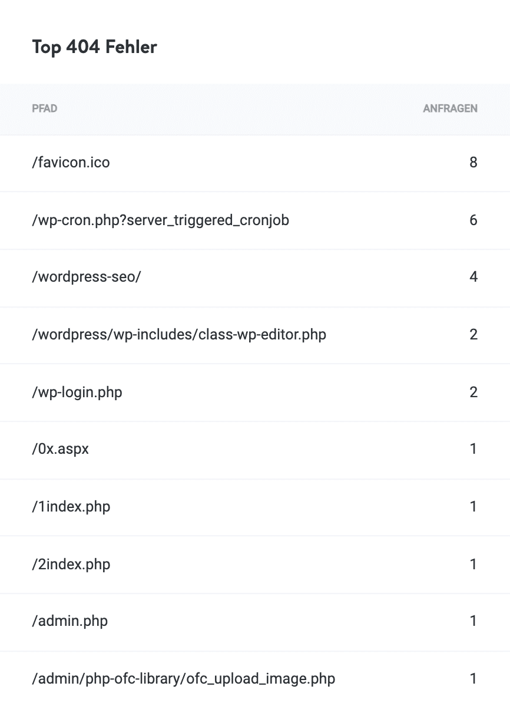Click the request count for /admin.php
Viewport: 510px width, 706px height.
[x=473, y=621]
